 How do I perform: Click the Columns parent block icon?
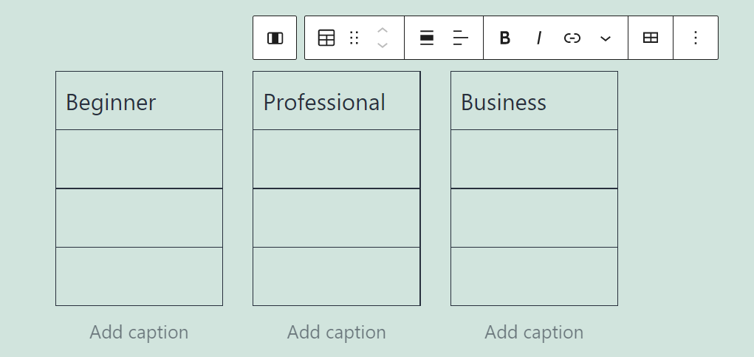275,38
